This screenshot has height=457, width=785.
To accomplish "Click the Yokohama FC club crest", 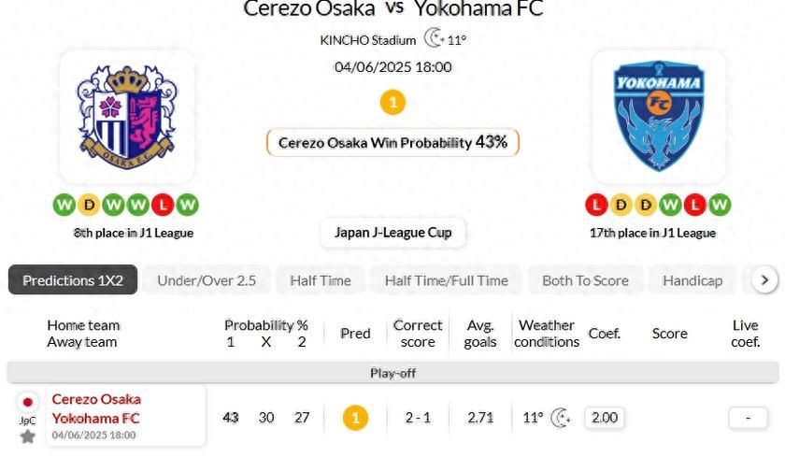I will tap(659, 117).
